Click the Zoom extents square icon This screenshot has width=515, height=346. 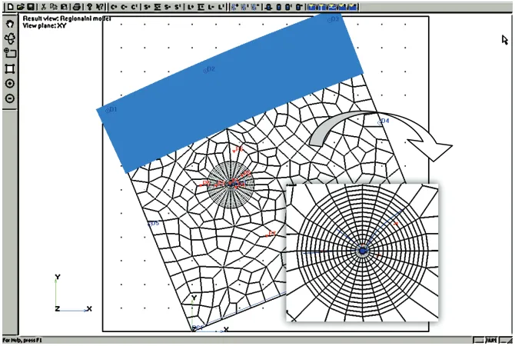click(10, 68)
